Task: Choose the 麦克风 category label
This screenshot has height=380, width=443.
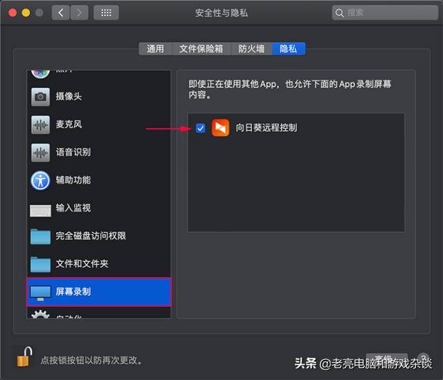Action: coord(69,124)
